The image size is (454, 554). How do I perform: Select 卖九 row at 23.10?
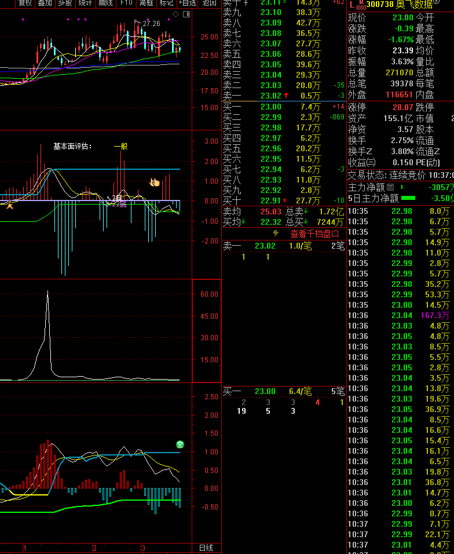coord(284,12)
